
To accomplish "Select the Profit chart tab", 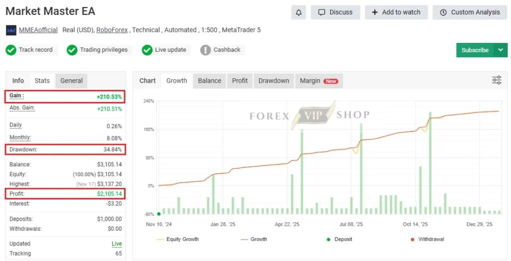I will pyautogui.click(x=240, y=81).
